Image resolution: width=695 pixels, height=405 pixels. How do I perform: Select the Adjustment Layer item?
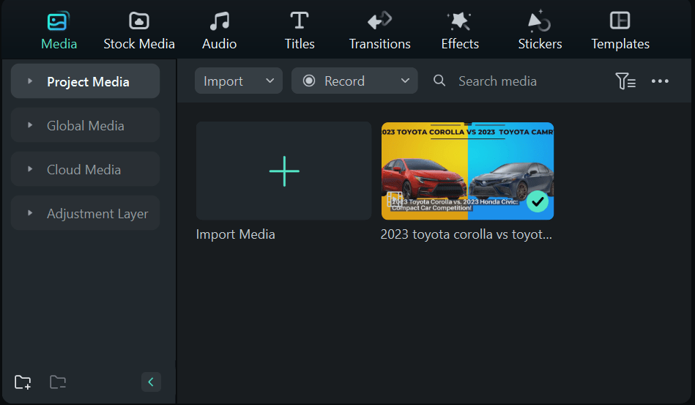click(97, 214)
